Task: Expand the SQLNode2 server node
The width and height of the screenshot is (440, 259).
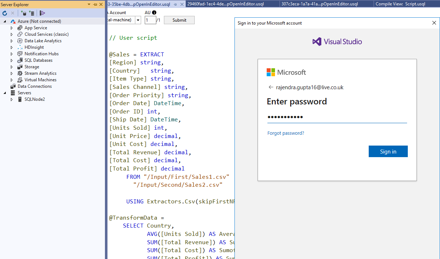Action: (12, 99)
